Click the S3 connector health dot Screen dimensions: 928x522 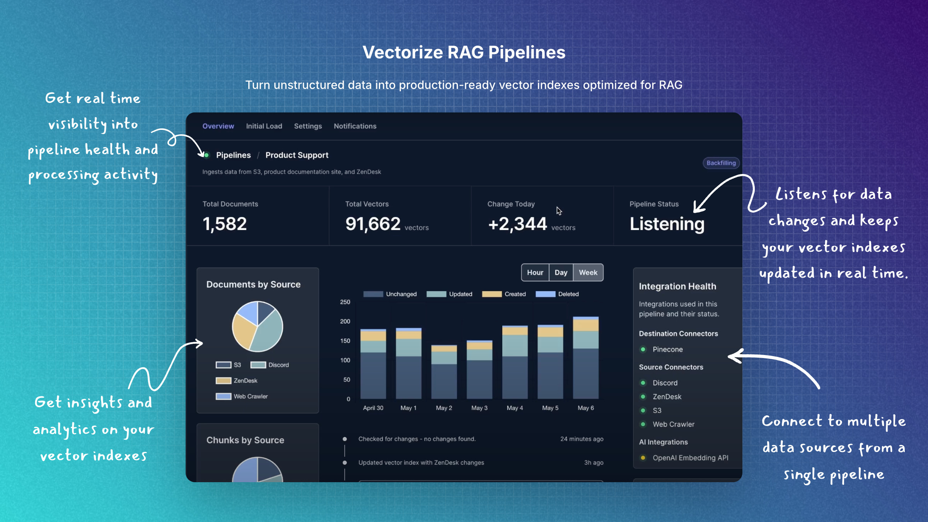[643, 410]
